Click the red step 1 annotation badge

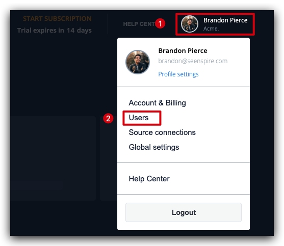point(160,23)
